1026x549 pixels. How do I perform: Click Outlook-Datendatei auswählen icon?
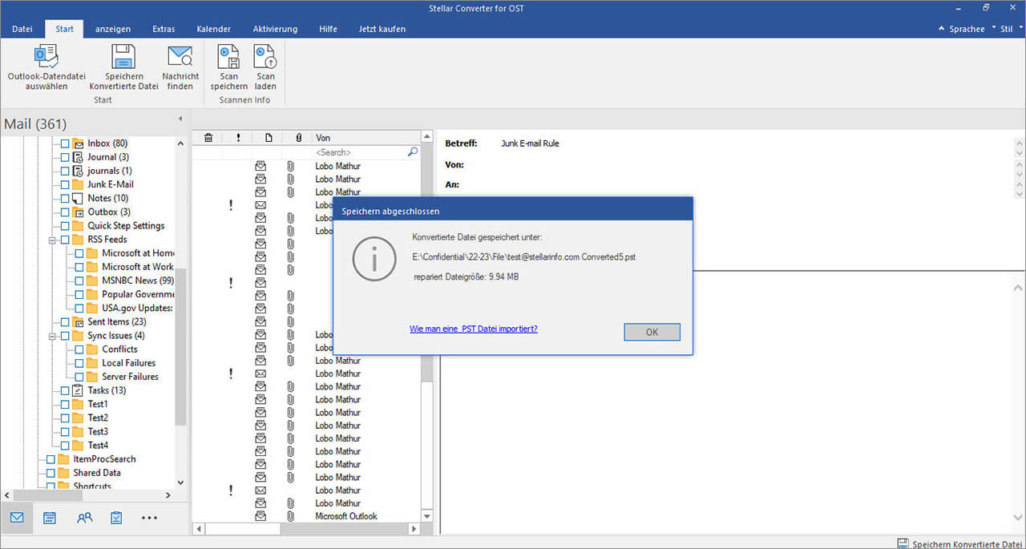coord(46,57)
